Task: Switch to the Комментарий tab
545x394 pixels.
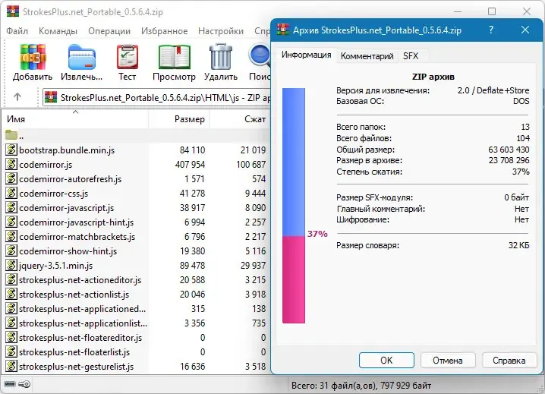Action: [x=367, y=56]
